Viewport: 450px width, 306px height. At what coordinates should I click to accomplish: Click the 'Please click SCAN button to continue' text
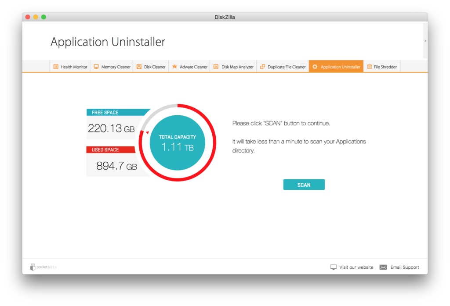[281, 123]
